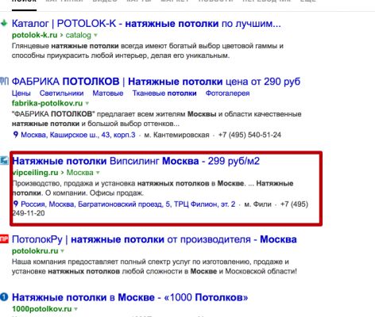Image resolution: width=375 pixels, height=317 pixels.
Task: Open the Цены sitelink
Action: point(21,94)
